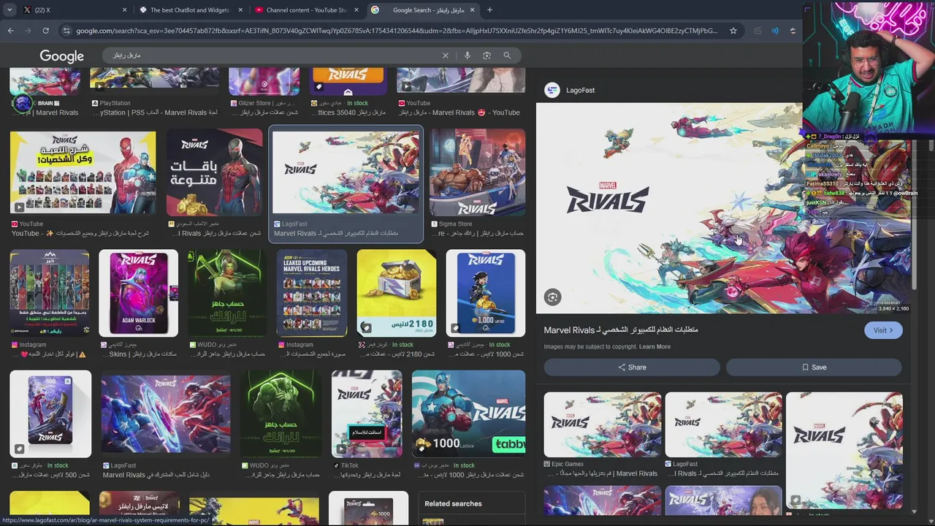
Task: Click the Share button
Action: 632,367
